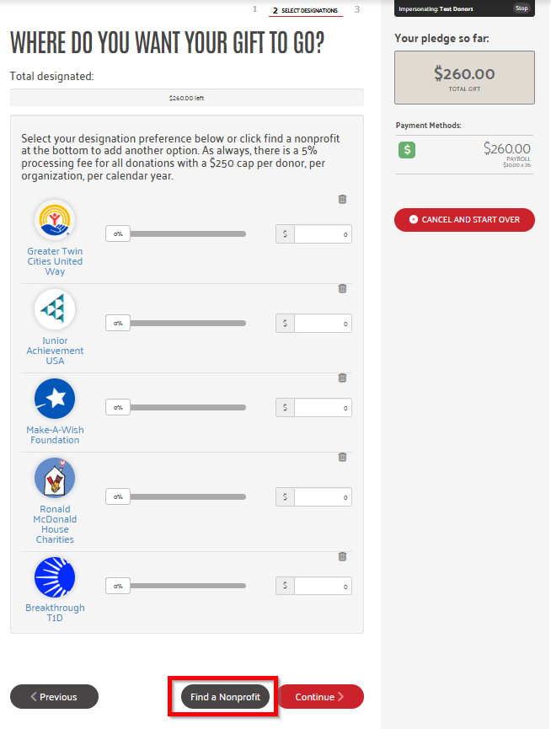Go to step 1 of the wizard

pos(254,9)
